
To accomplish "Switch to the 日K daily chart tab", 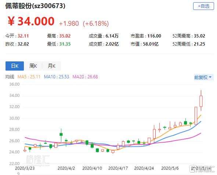I will coord(15,66).
